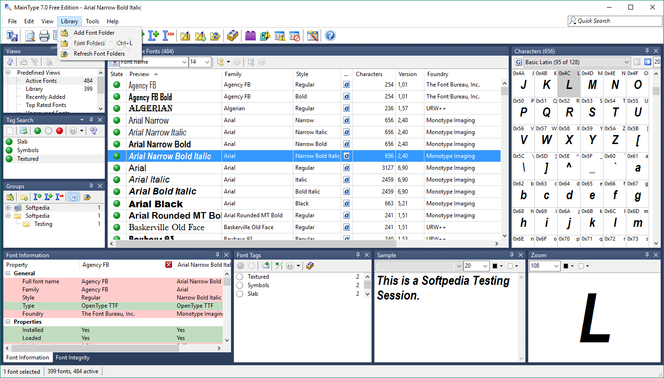664x378 pixels.
Task: Click the Font Folders icon in main toolbar
Action: click(x=185, y=36)
